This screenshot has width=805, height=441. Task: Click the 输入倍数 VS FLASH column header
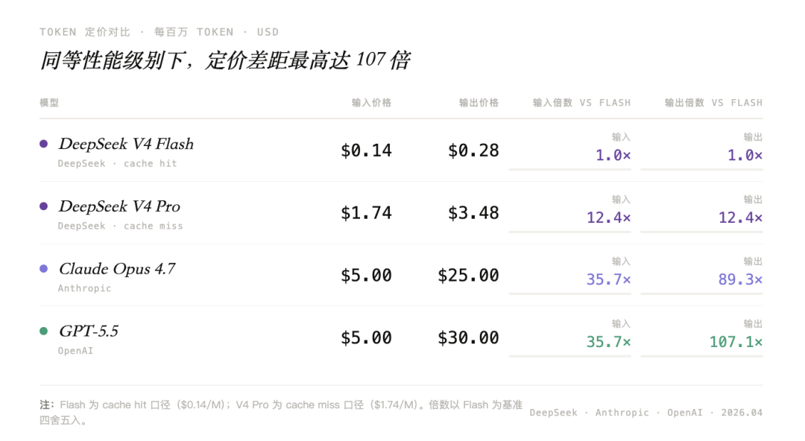(581, 103)
